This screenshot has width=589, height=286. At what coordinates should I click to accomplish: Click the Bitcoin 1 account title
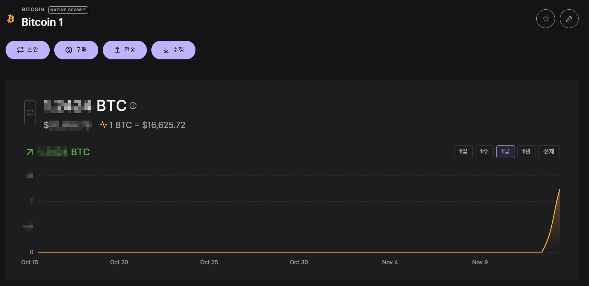pyautogui.click(x=42, y=22)
